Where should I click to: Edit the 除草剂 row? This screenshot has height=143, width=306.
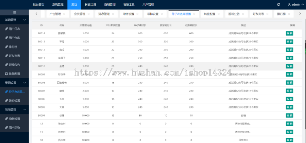pyautogui.click(x=289, y=132)
